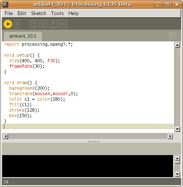Click the console scrollbar down arrow
The height and width of the screenshot is (187, 183).
178,174
